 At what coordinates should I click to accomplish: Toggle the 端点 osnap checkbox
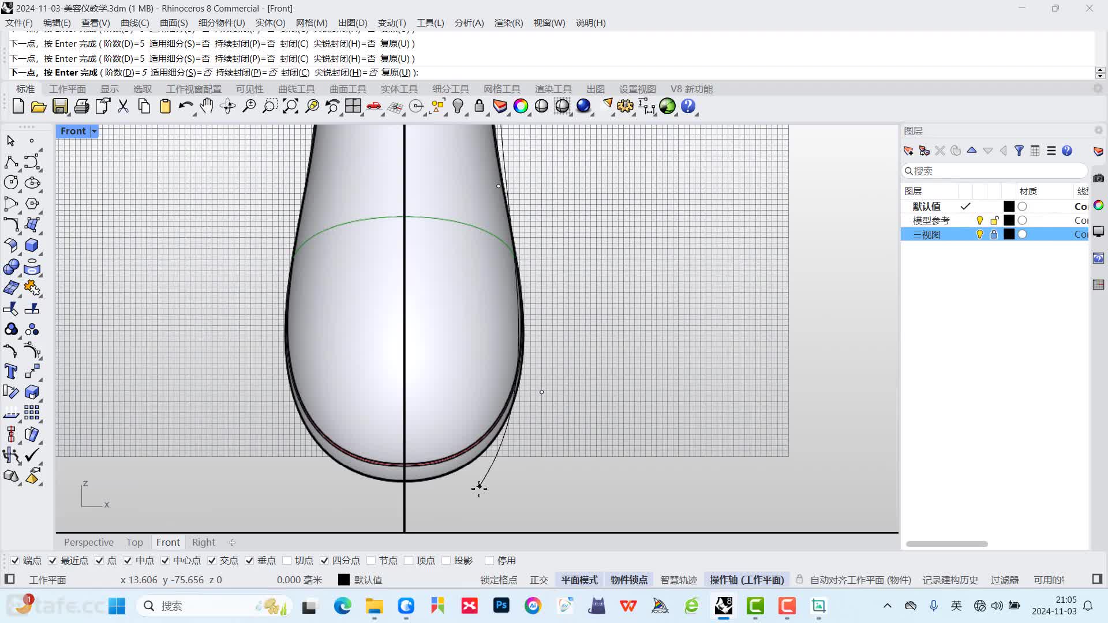[x=15, y=560]
